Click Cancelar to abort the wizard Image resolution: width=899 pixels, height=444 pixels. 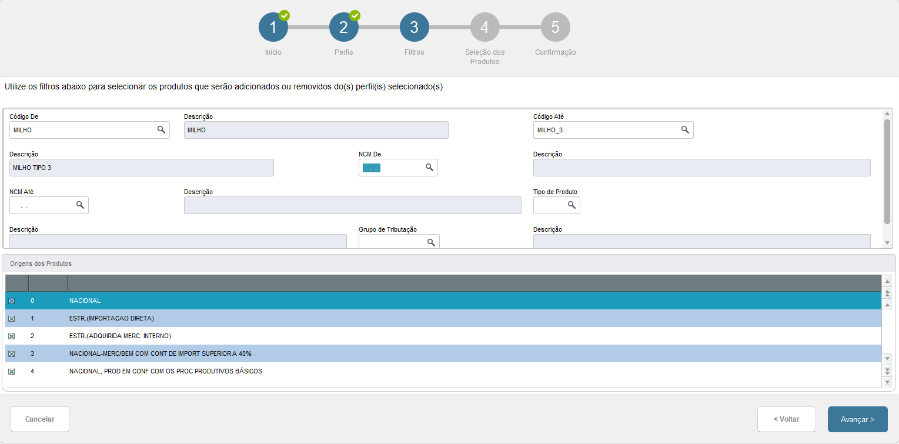tap(40, 419)
